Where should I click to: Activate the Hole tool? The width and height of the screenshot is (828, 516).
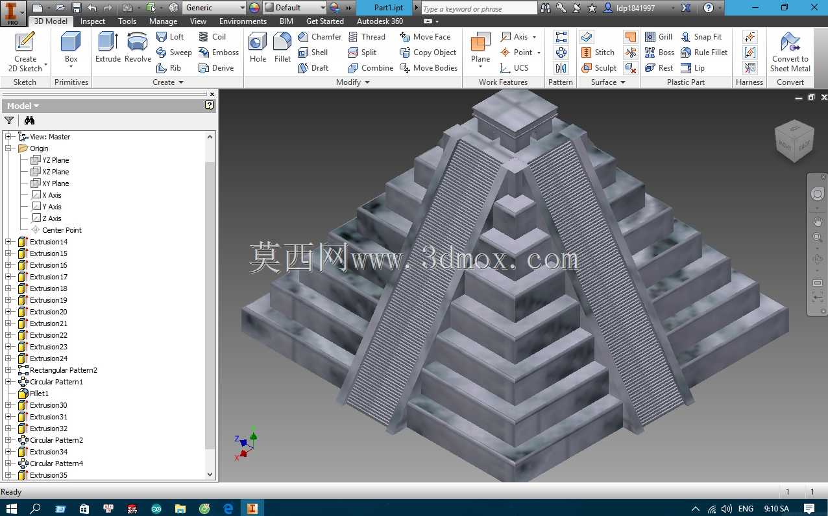[258, 47]
